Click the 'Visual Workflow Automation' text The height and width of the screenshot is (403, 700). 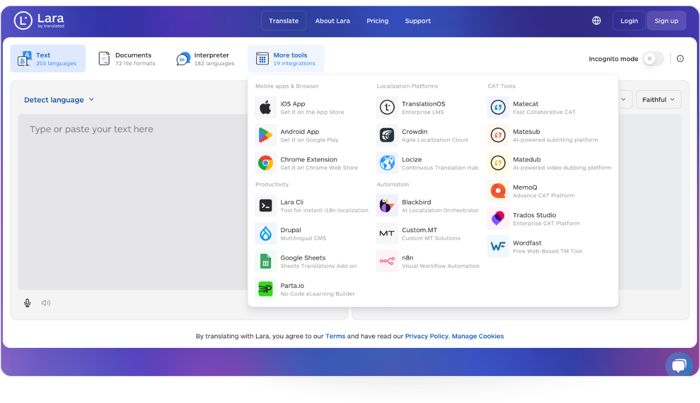click(440, 266)
